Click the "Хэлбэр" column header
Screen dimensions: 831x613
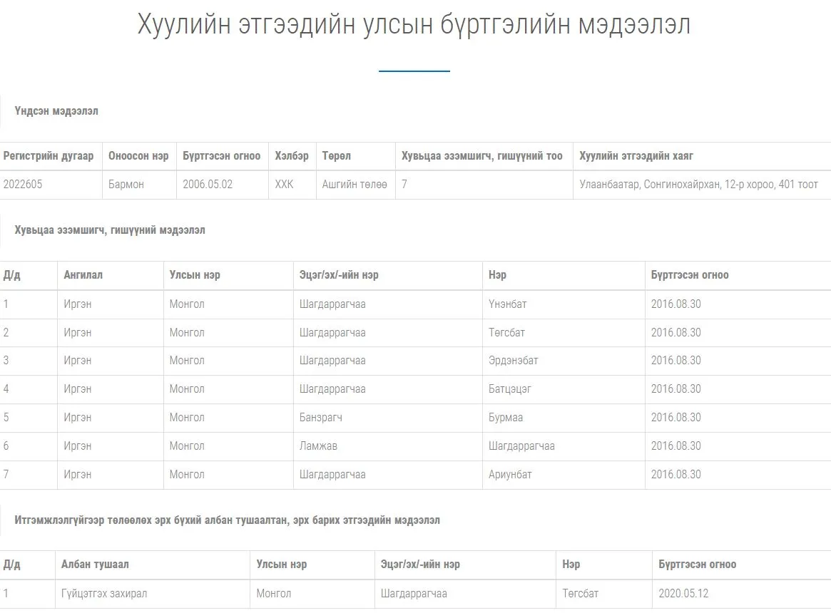click(292, 156)
